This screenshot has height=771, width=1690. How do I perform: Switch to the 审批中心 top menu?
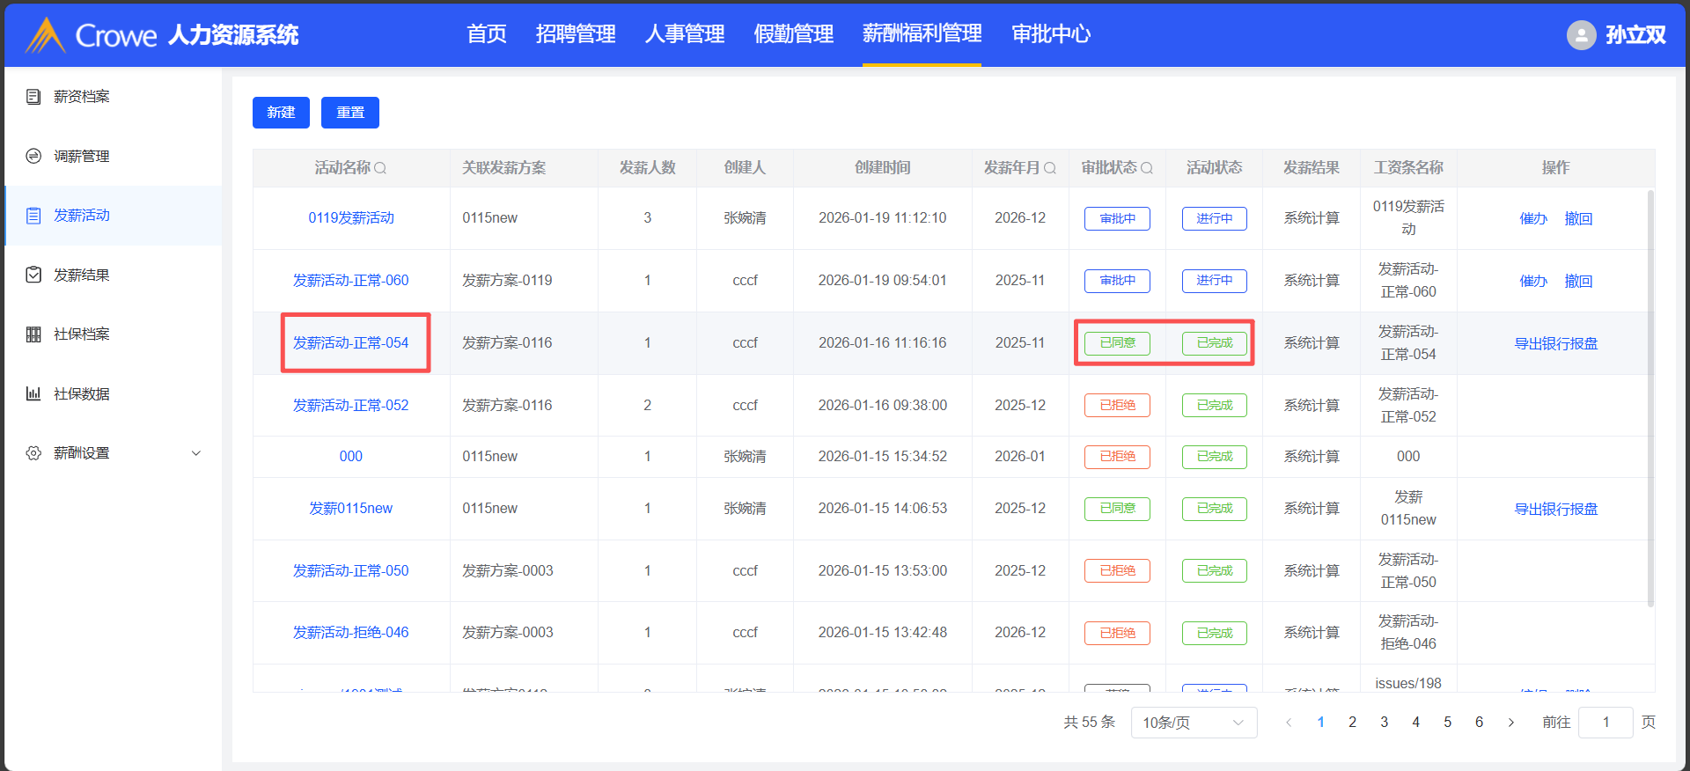click(1051, 34)
